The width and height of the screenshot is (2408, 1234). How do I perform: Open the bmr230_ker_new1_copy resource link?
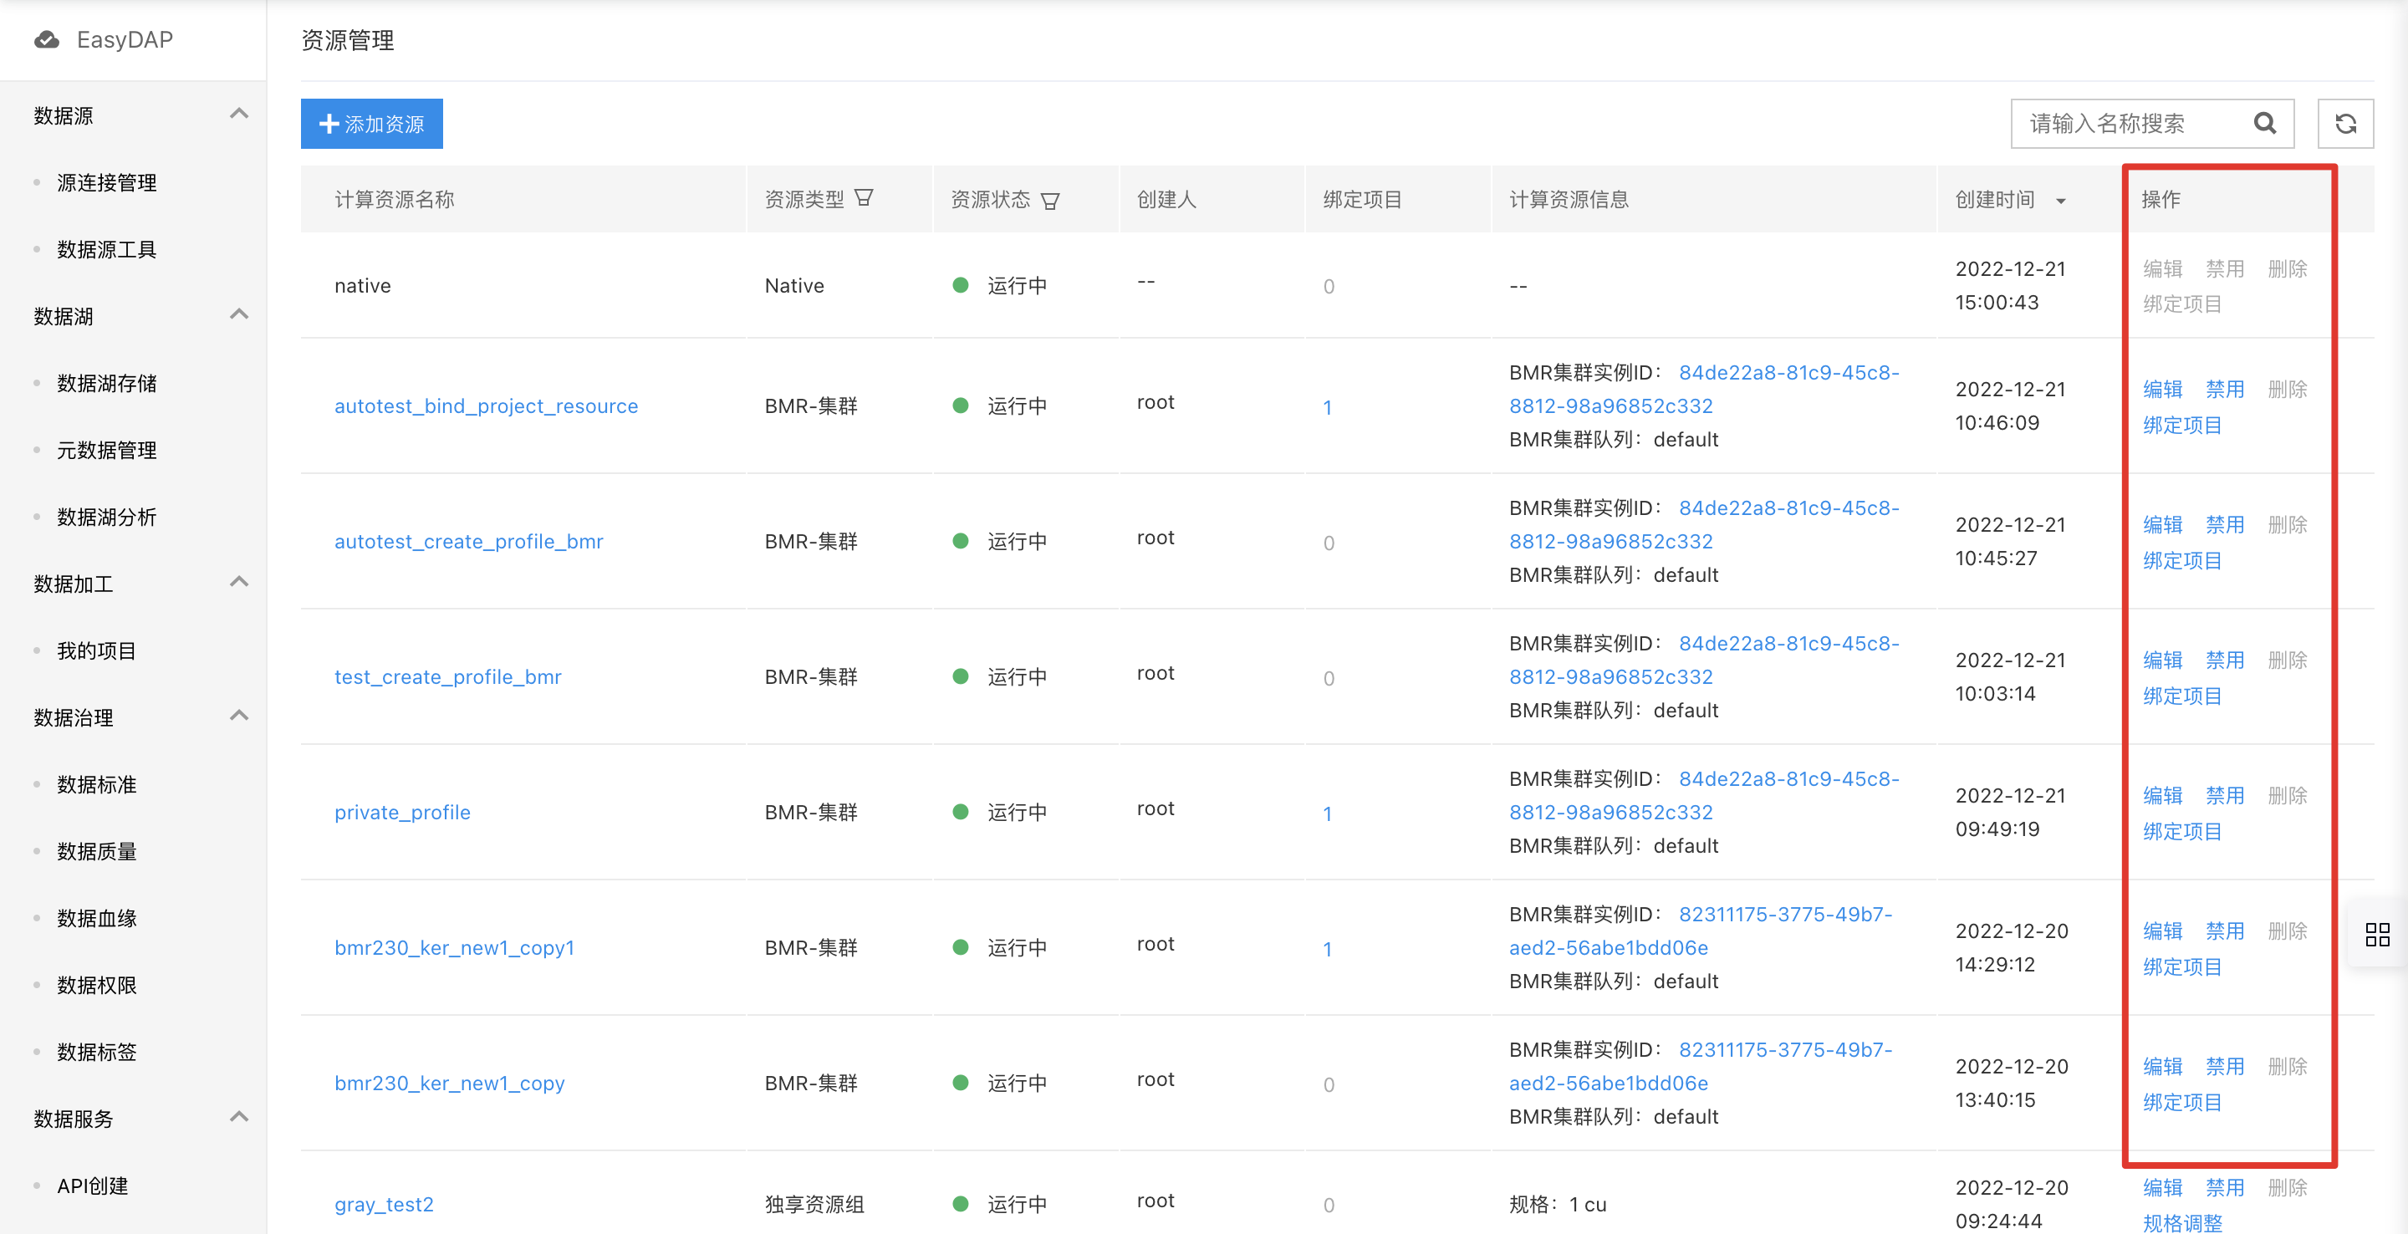pos(450,1084)
